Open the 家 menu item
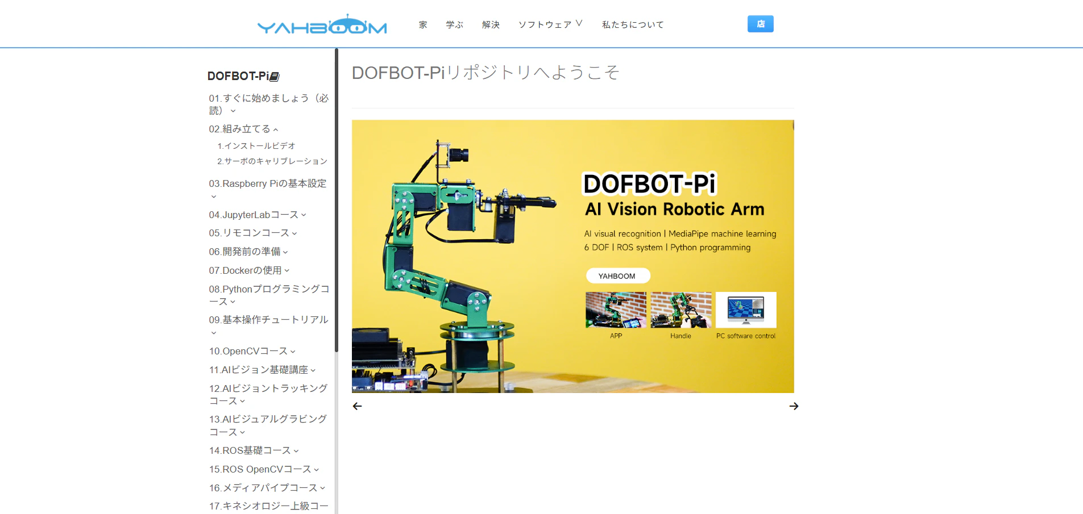The height and width of the screenshot is (514, 1083). (423, 24)
